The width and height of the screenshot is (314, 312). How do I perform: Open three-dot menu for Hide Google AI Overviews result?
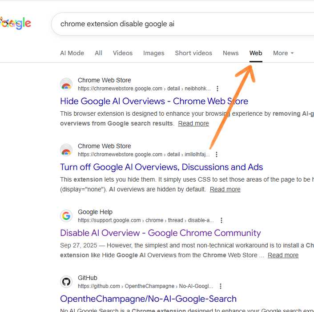click(217, 89)
